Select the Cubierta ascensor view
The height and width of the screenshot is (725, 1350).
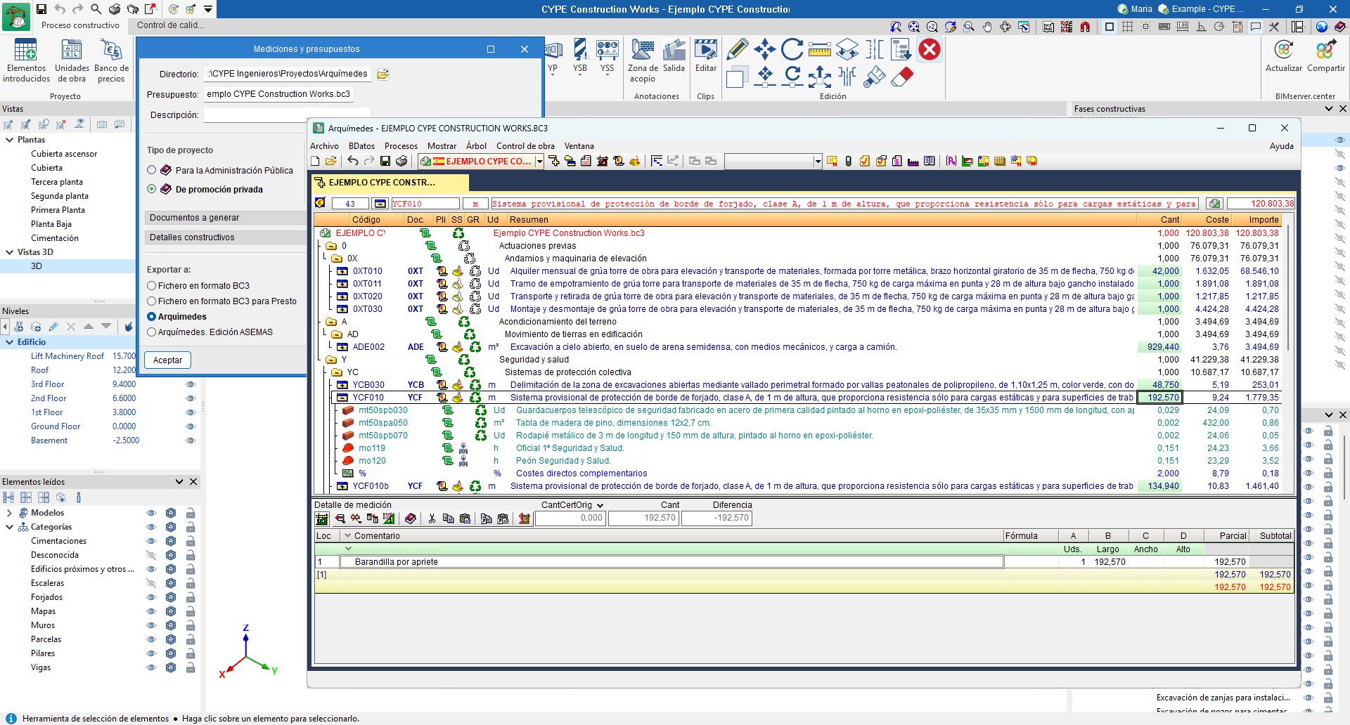click(x=64, y=154)
